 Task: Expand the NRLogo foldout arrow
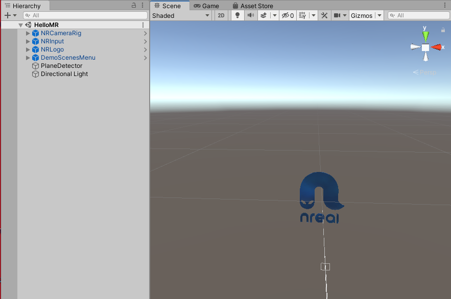[28, 49]
